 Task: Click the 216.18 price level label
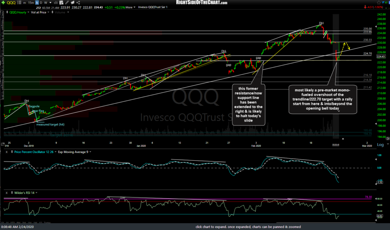coord(367,75)
